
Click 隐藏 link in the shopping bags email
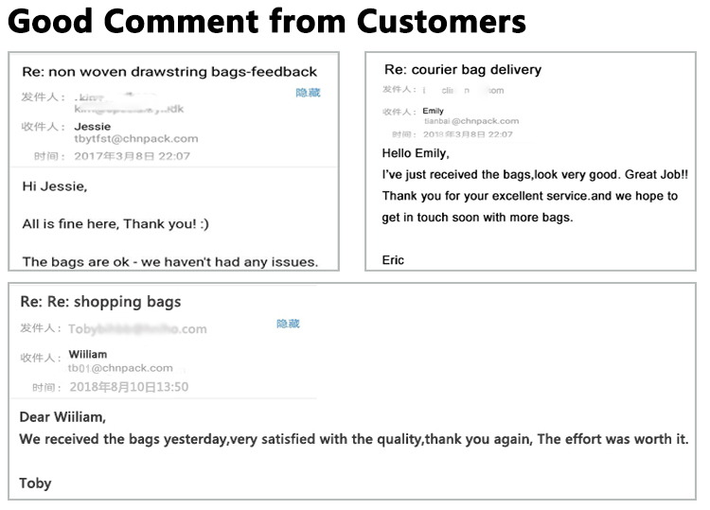pos(288,324)
